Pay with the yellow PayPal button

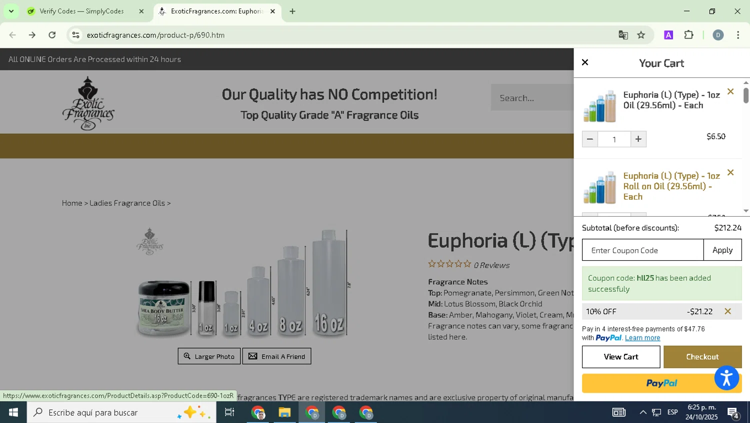(661, 383)
